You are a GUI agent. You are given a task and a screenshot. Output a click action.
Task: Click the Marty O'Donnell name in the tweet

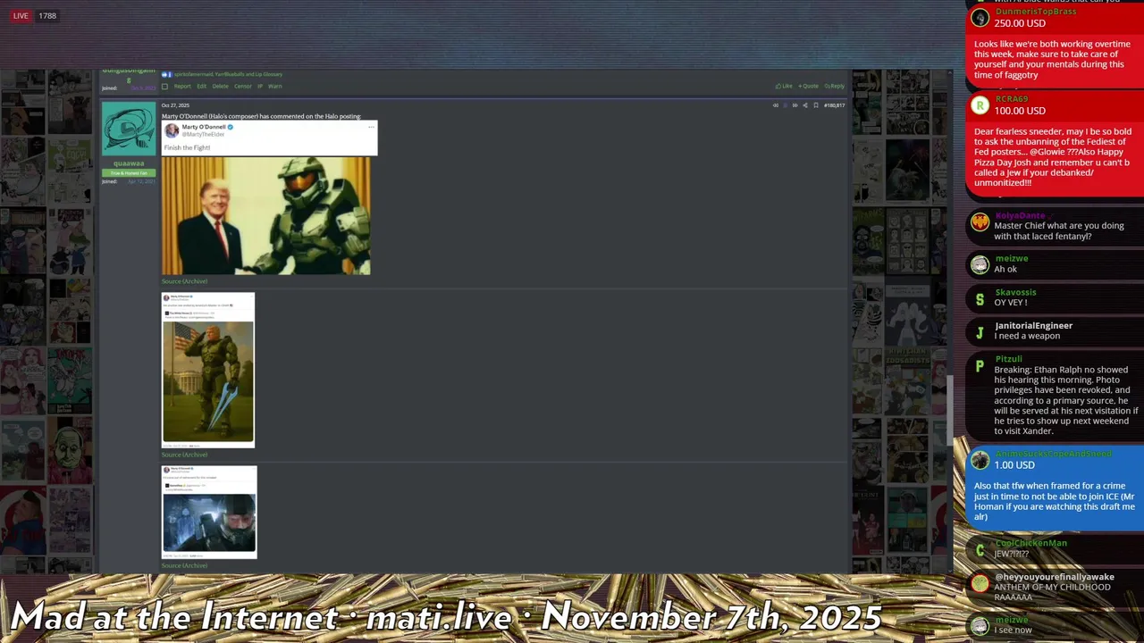tap(204, 127)
